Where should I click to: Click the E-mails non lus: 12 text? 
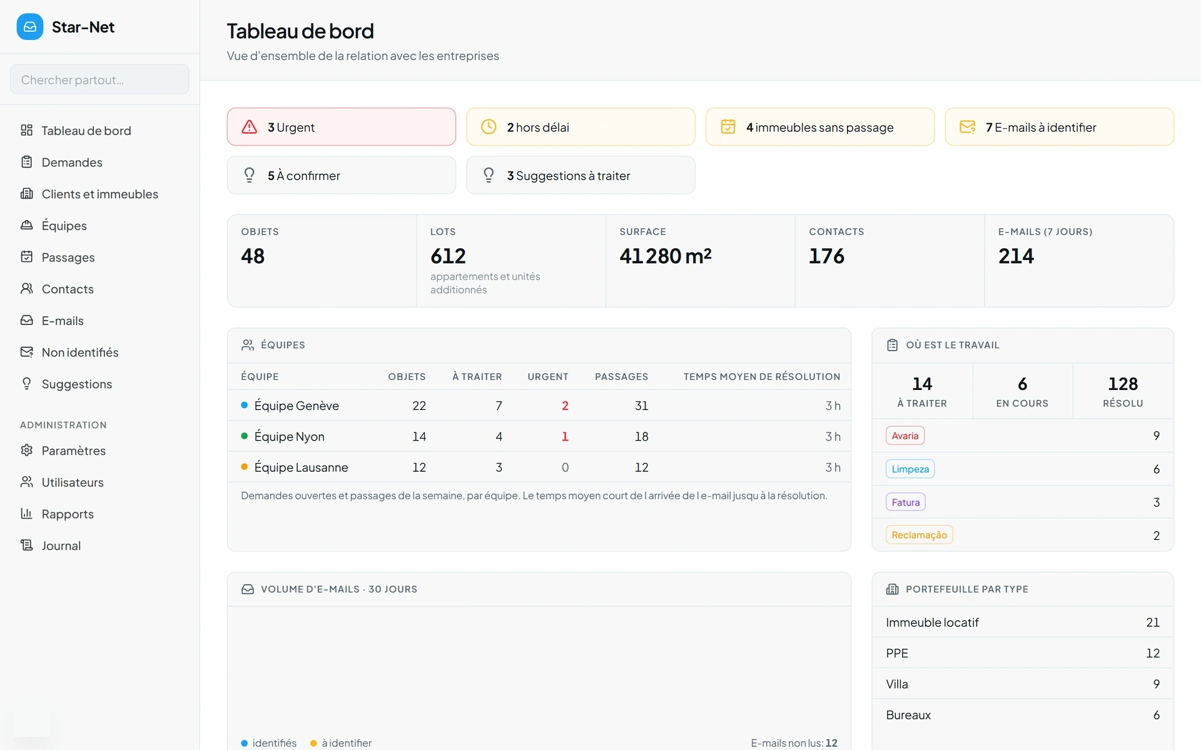(794, 743)
